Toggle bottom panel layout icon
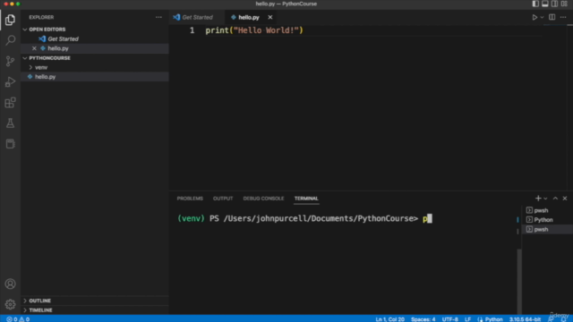Image resolution: width=573 pixels, height=322 pixels. point(545,4)
